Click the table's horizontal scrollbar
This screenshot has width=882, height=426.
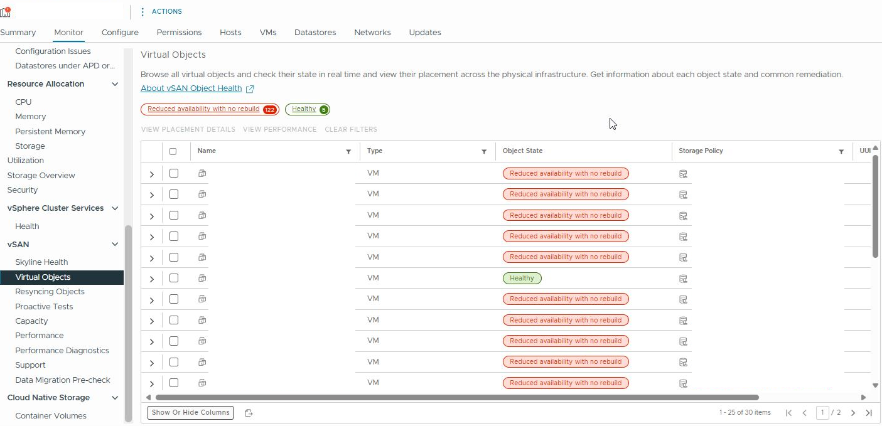[x=456, y=397]
